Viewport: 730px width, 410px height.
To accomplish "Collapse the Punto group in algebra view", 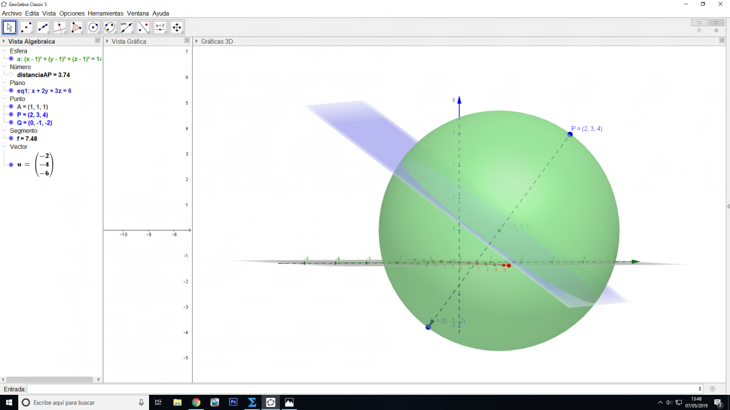I will point(4,98).
